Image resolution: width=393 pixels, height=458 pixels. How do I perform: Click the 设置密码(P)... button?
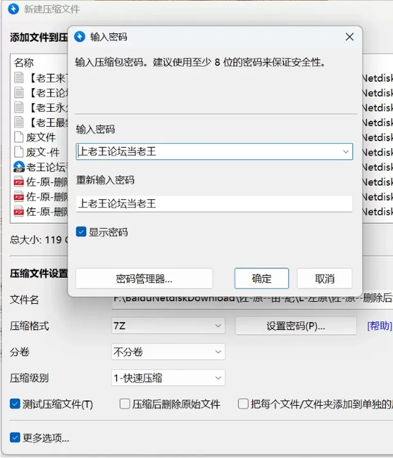296,326
